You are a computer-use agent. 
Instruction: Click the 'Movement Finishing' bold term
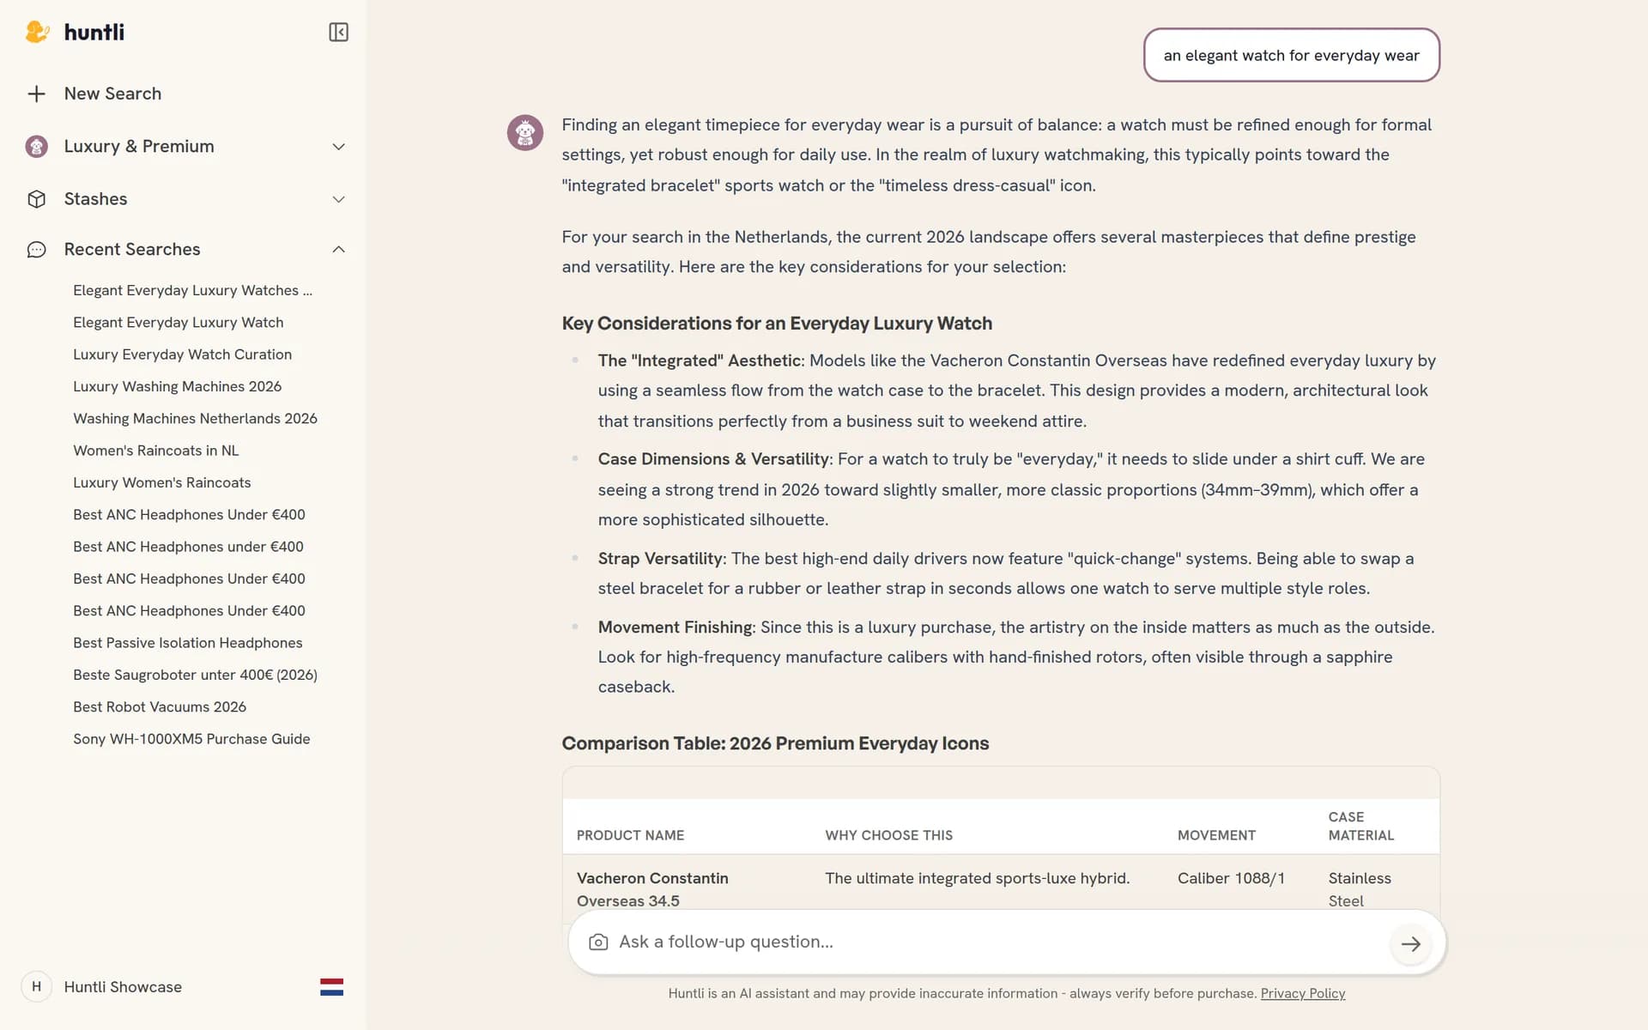coord(676,627)
